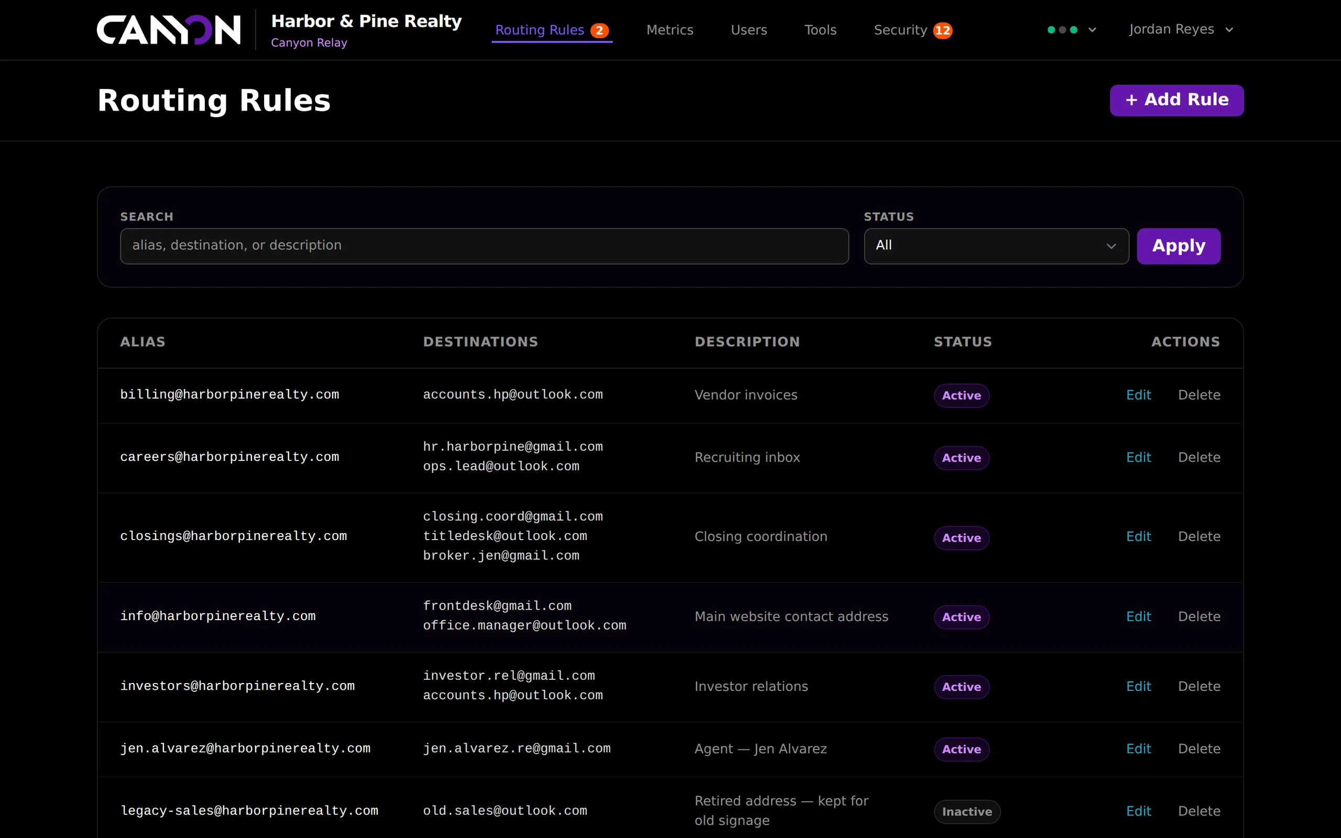Edit the investors@harborpinerealty.com rule
The image size is (1341, 838).
point(1138,687)
